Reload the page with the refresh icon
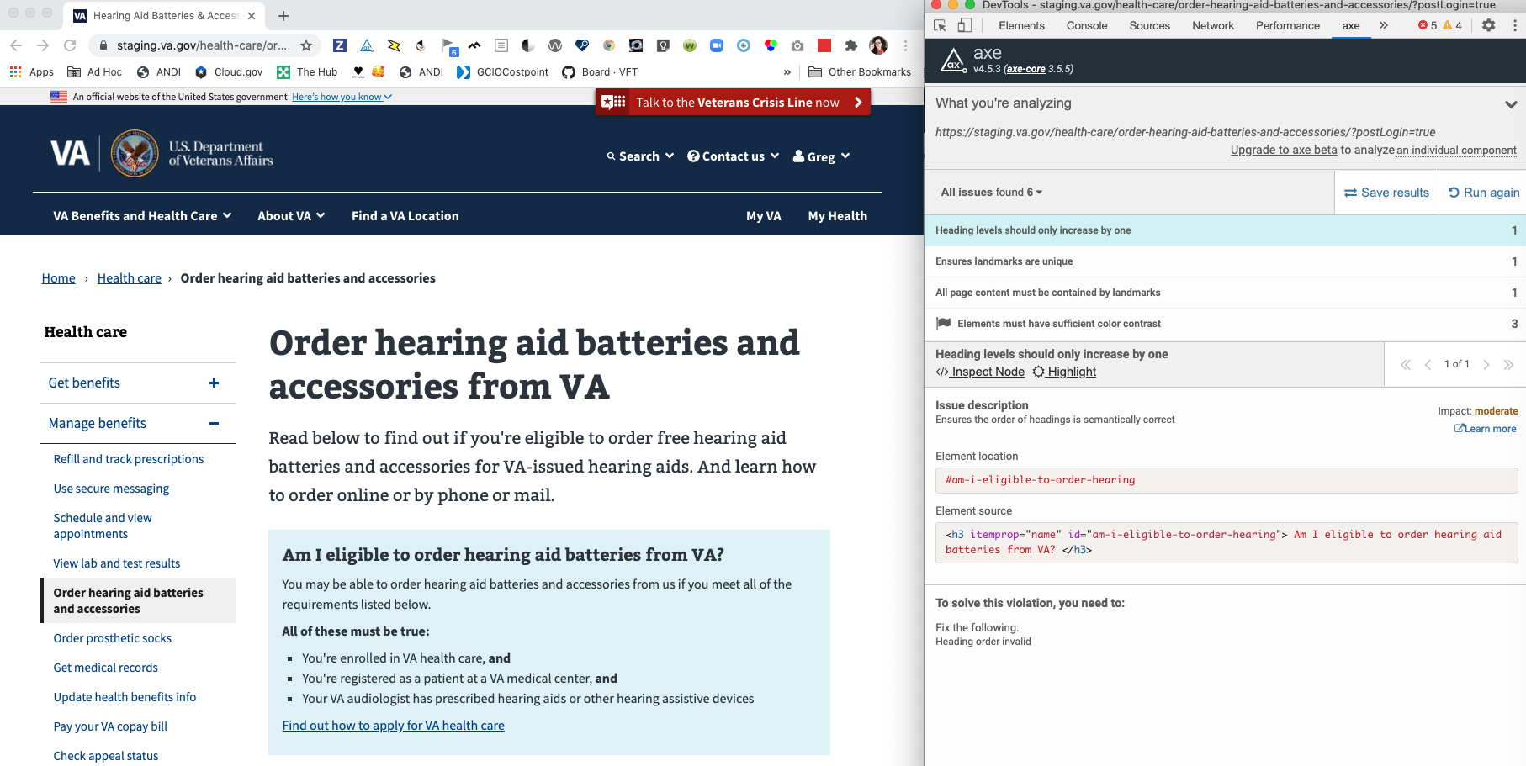The image size is (1526, 766). [70, 45]
